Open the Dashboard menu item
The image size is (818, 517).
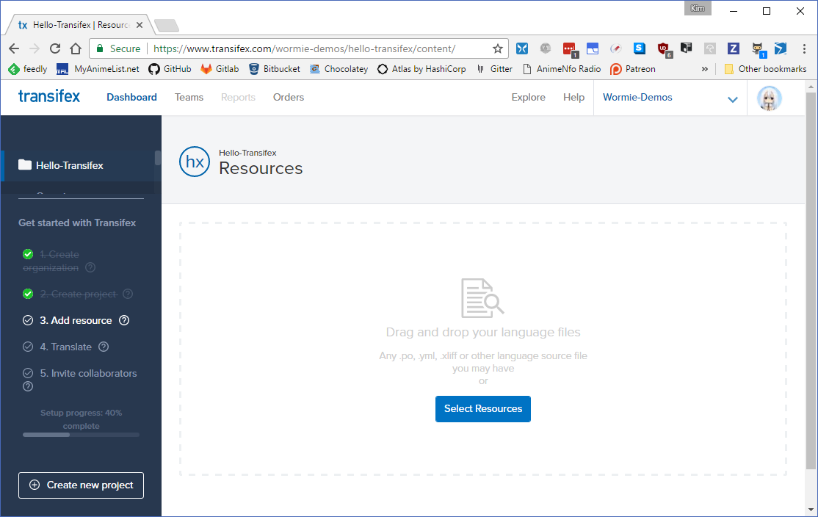(131, 97)
